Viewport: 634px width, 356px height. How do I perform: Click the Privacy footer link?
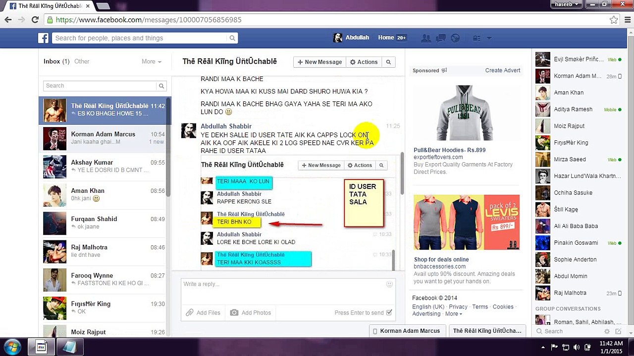458,307
